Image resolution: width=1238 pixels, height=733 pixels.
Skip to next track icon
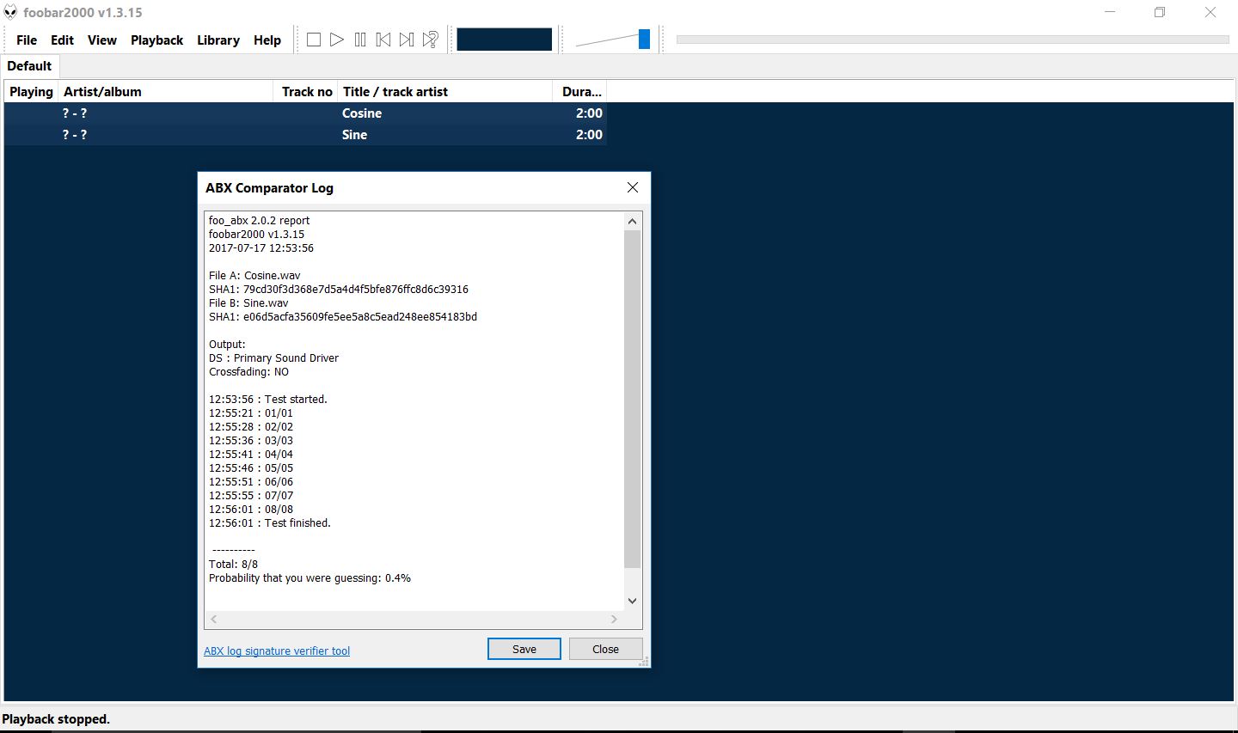point(407,40)
